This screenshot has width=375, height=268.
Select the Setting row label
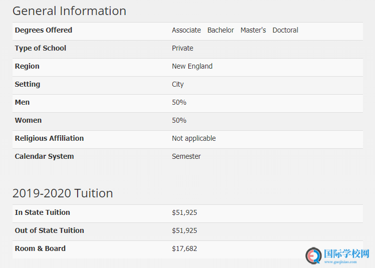tap(28, 84)
